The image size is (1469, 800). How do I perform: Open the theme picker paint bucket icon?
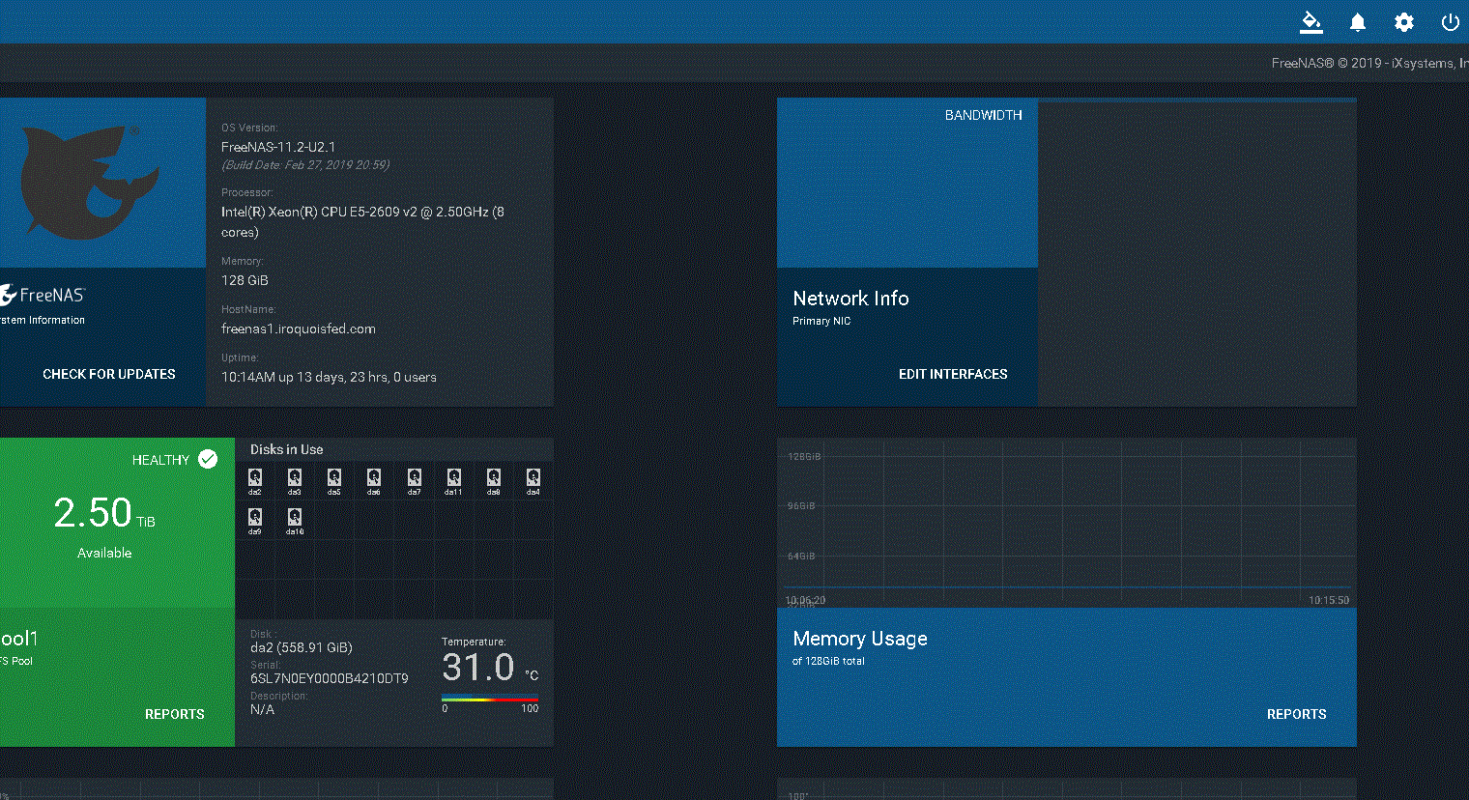1311,22
